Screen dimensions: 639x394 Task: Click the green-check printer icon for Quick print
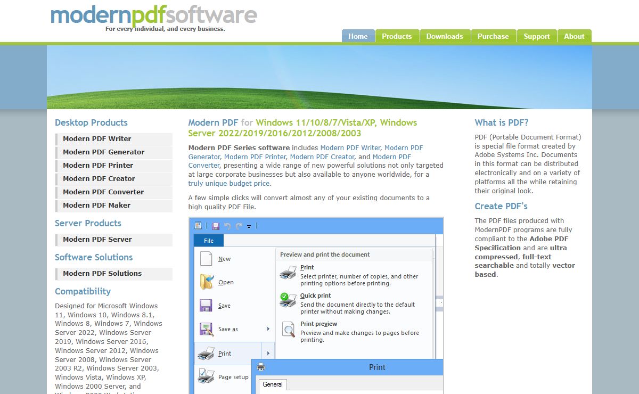[x=288, y=300]
